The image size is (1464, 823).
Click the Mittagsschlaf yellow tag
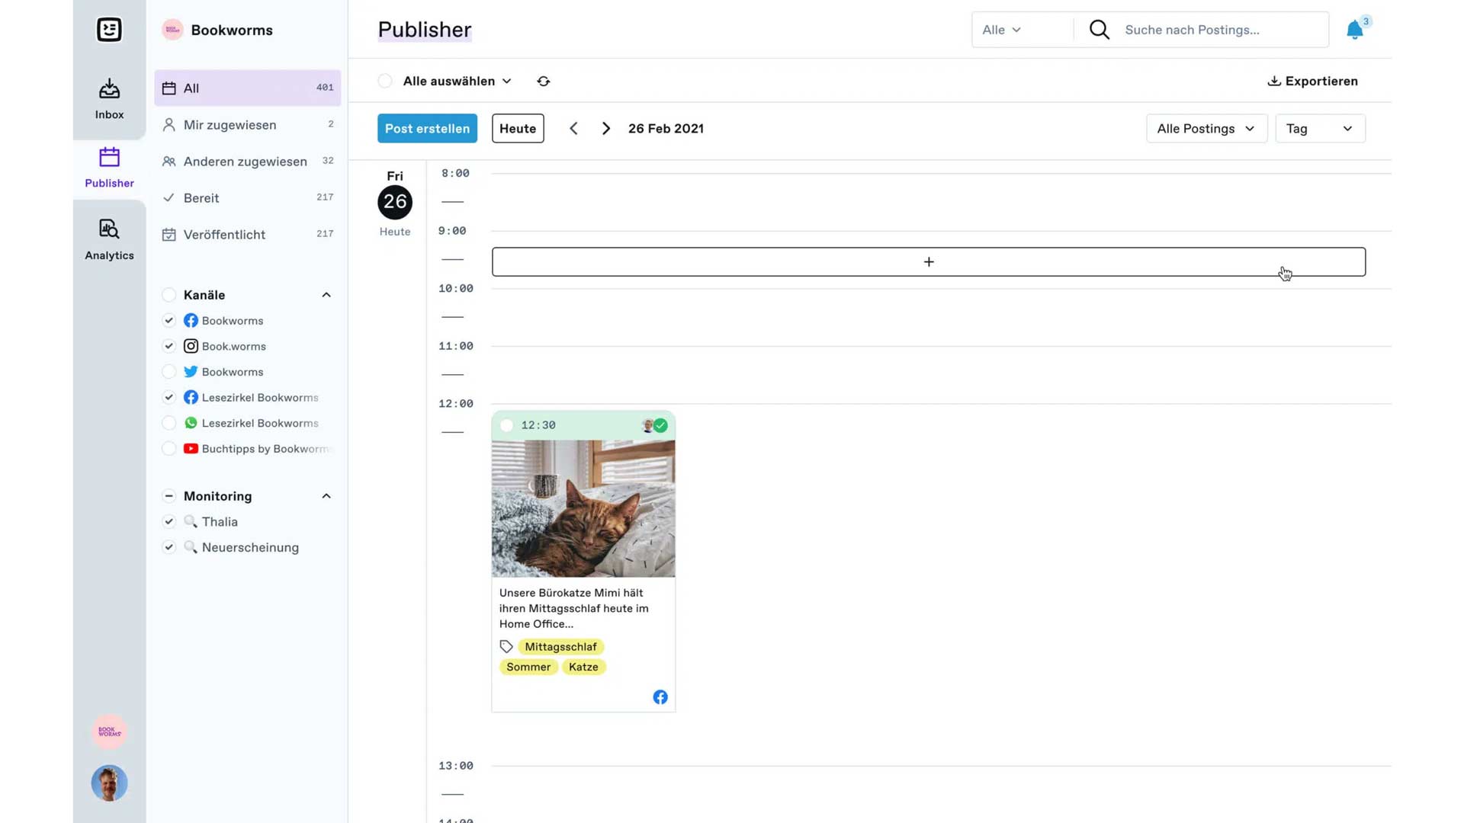[x=560, y=647]
